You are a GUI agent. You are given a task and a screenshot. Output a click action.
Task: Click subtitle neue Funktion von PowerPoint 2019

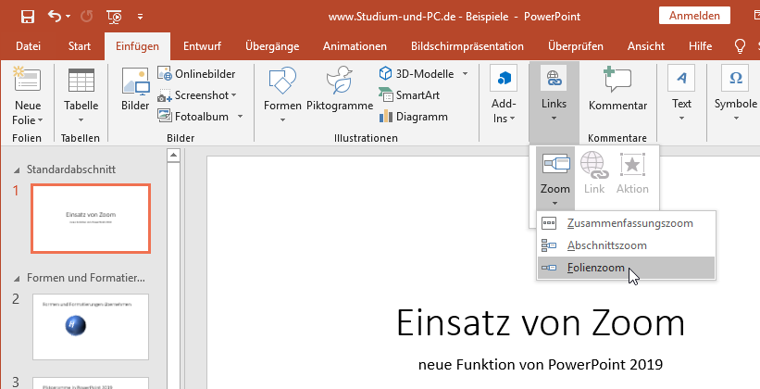[x=541, y=364]
